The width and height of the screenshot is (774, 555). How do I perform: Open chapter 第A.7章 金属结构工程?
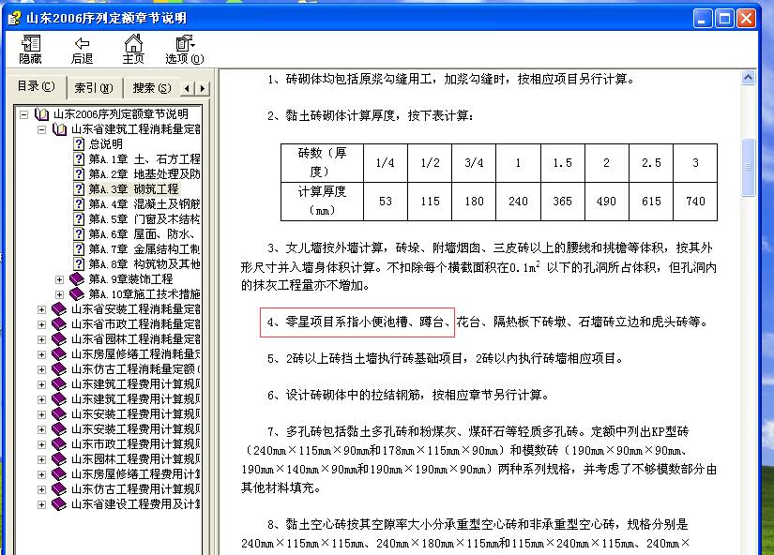pos(144,248)
